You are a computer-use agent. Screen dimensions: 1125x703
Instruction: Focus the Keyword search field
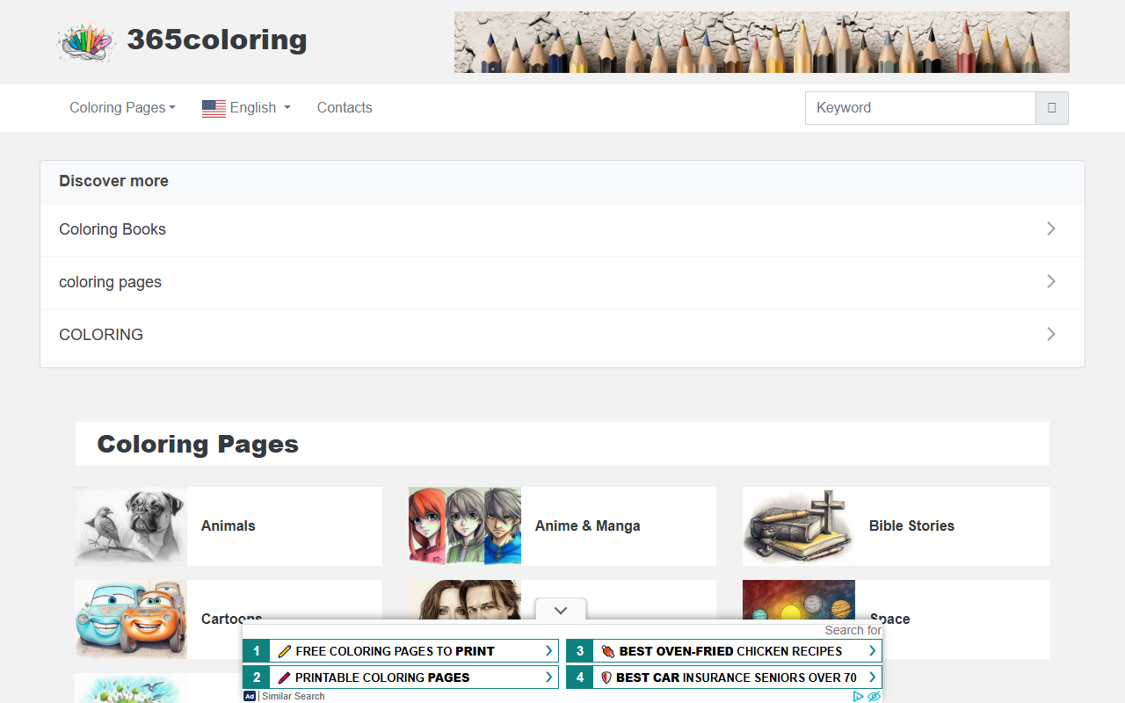(x=920, y=108)
